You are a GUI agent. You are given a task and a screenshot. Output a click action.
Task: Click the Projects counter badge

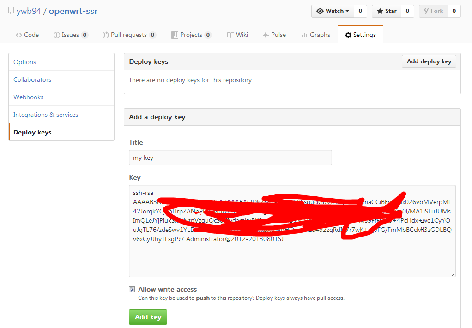coord(208,35)
